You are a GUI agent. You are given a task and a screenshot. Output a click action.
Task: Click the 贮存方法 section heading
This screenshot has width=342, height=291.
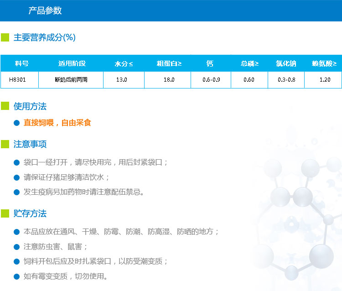pyautogui.click(x=30, y=213)
